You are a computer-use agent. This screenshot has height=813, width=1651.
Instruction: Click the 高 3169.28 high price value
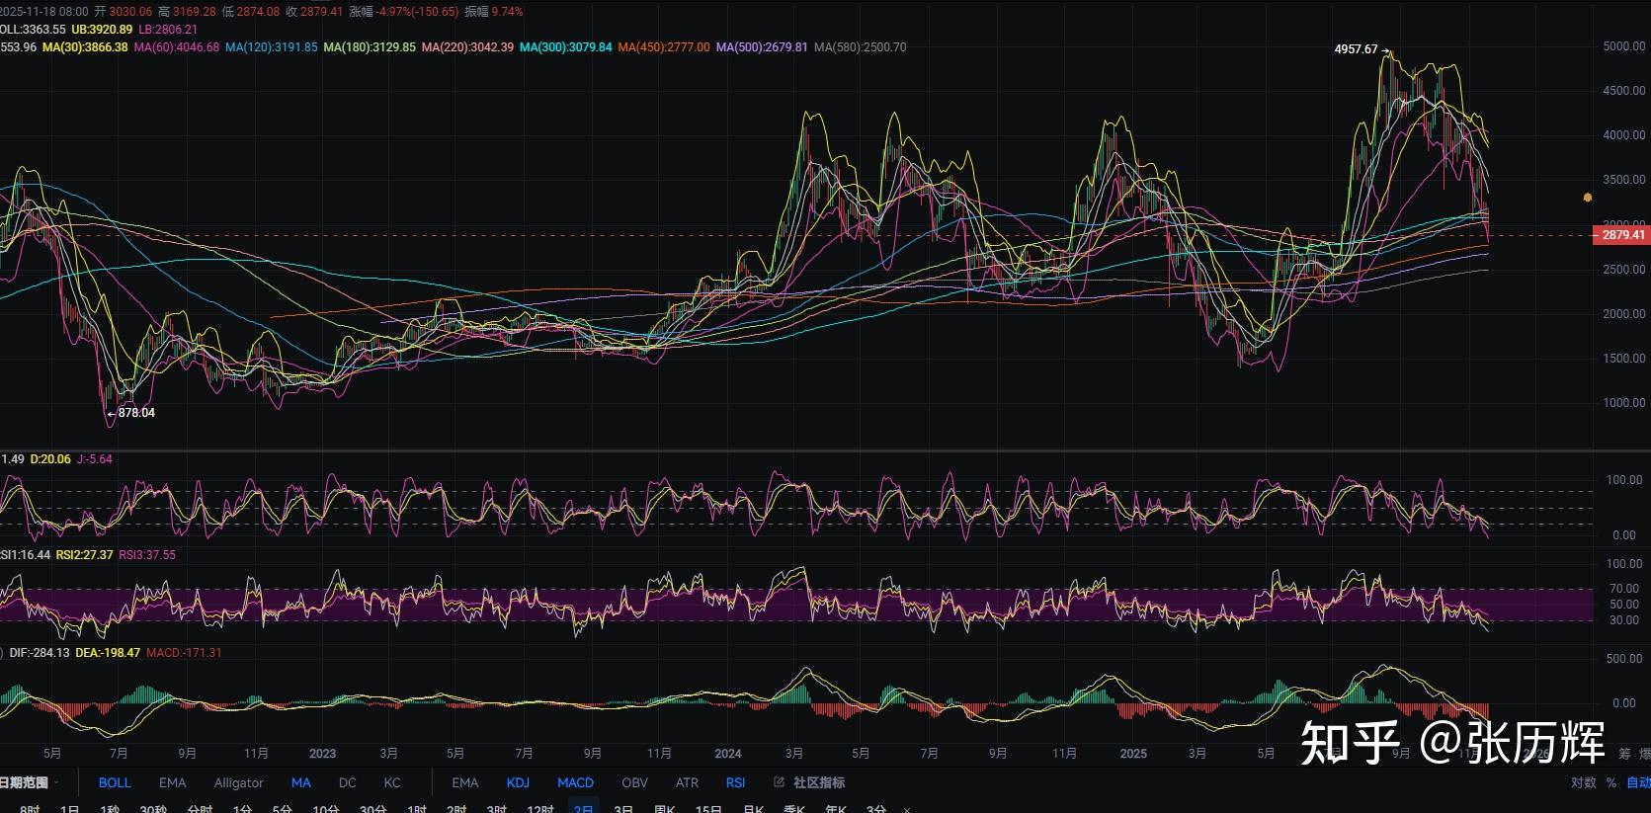[x=187, y=12]
